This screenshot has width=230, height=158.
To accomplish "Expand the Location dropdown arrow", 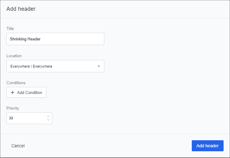I will tap(98, 66).
